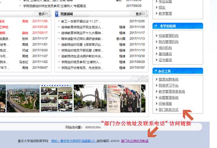Open the 部门办公地址及电话 footer link
The height and width of the screenshot is (148, 217).
click(x=135, y=141)
